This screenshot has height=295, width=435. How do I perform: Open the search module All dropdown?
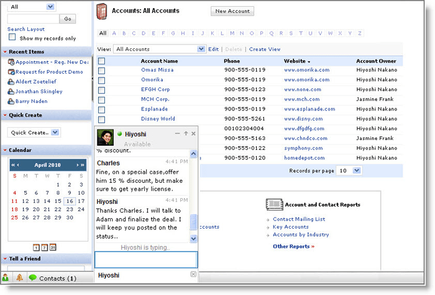click(32, 7)
